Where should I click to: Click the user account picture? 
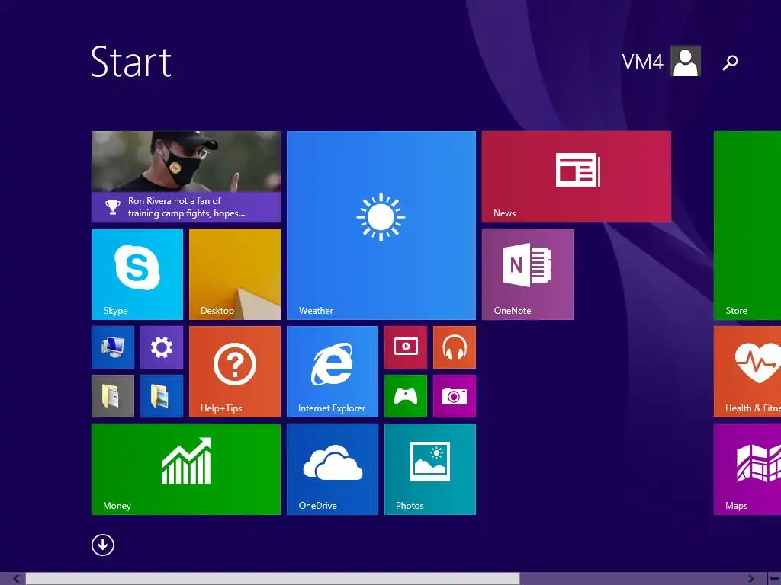click(x=686, y=61)
